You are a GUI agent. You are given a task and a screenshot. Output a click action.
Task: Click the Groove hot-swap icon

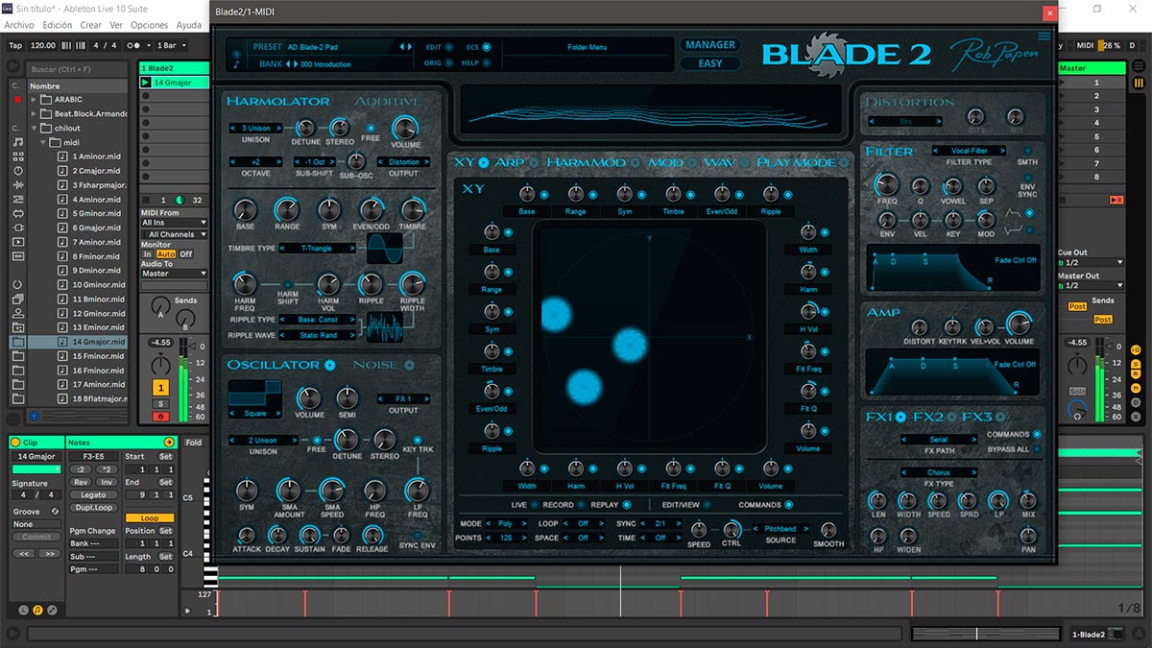(55, 511)
